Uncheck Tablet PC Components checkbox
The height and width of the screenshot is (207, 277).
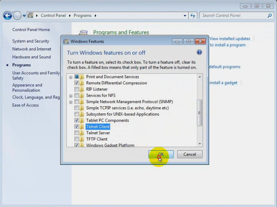(77, 120)
